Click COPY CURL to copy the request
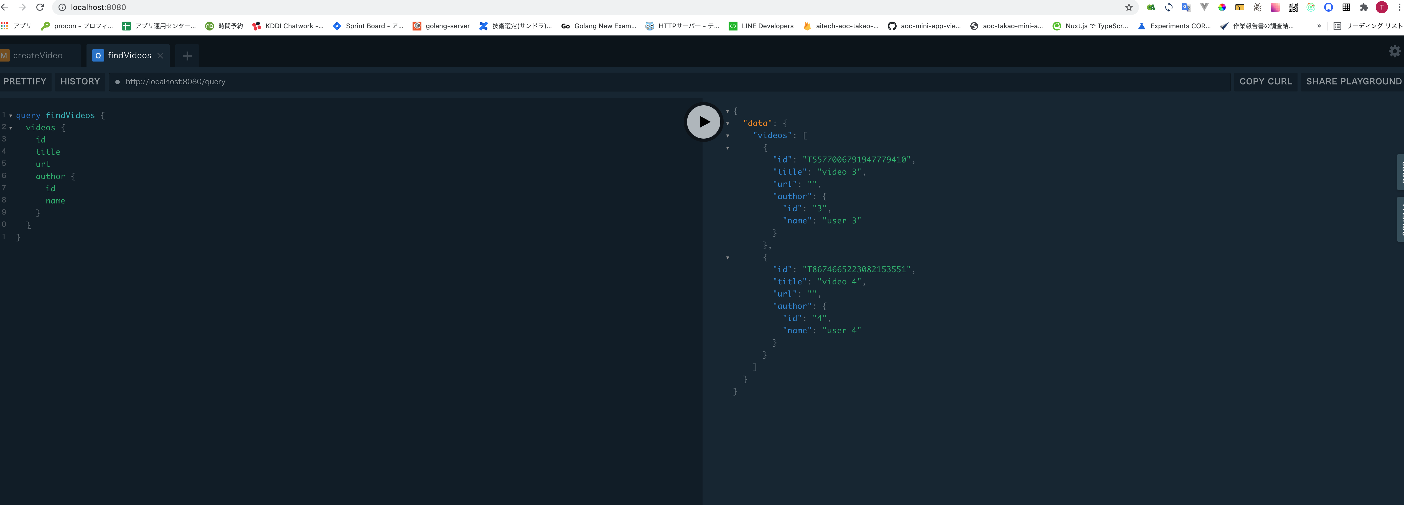This screenshot has height=505, width=1404. coord(1266,81)
